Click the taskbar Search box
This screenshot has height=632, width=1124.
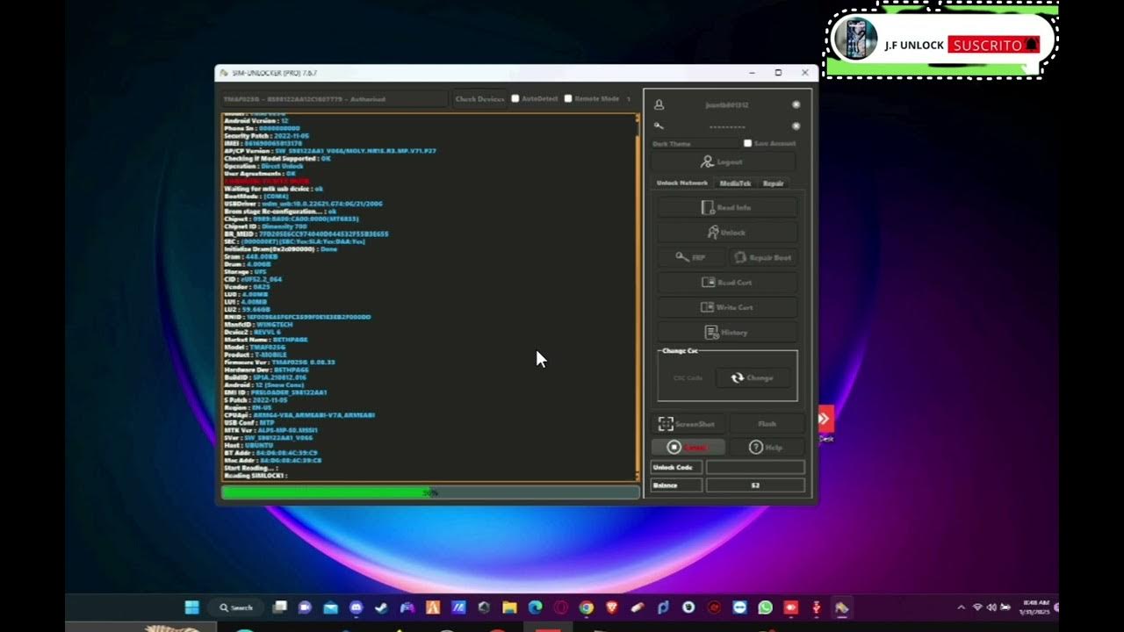pyautogui.click(x=237, y=607)
